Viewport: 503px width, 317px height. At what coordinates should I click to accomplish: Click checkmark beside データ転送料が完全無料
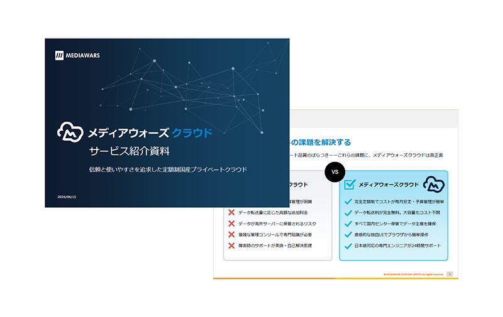click(348, 213)
